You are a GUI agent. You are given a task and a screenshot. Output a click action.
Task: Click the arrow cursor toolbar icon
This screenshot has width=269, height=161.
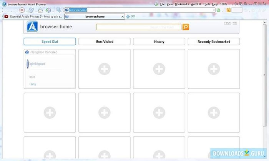(59, 10)
